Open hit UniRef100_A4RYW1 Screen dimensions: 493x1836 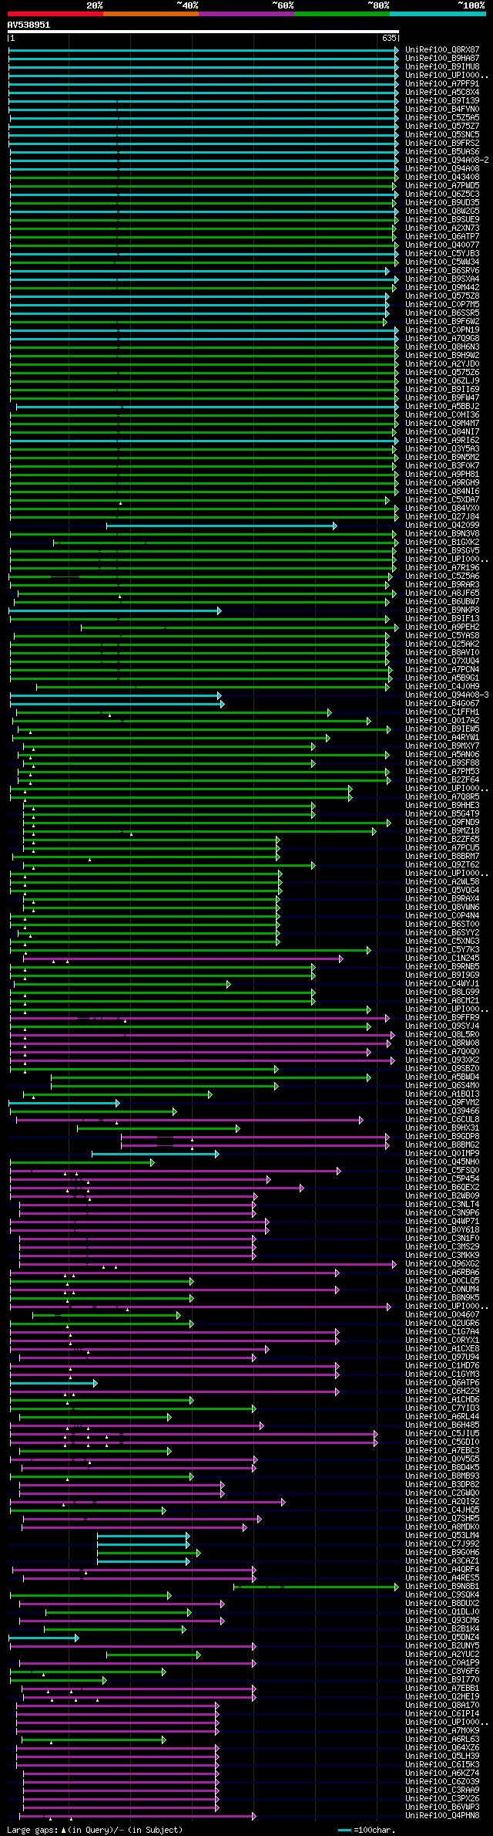point(442,738)
